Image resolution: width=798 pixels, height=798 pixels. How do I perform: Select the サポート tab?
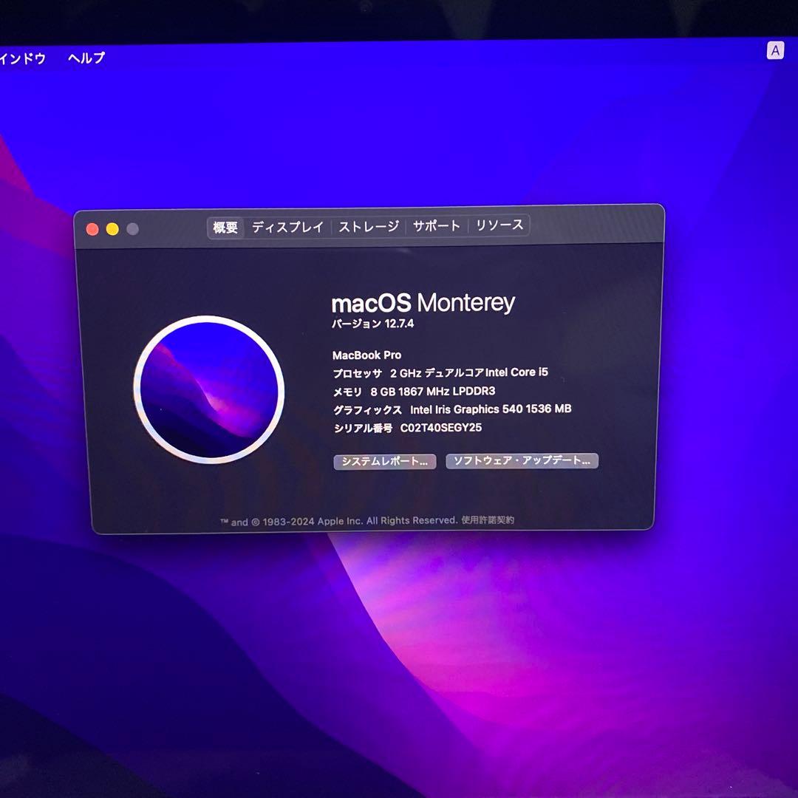(436, 225)
